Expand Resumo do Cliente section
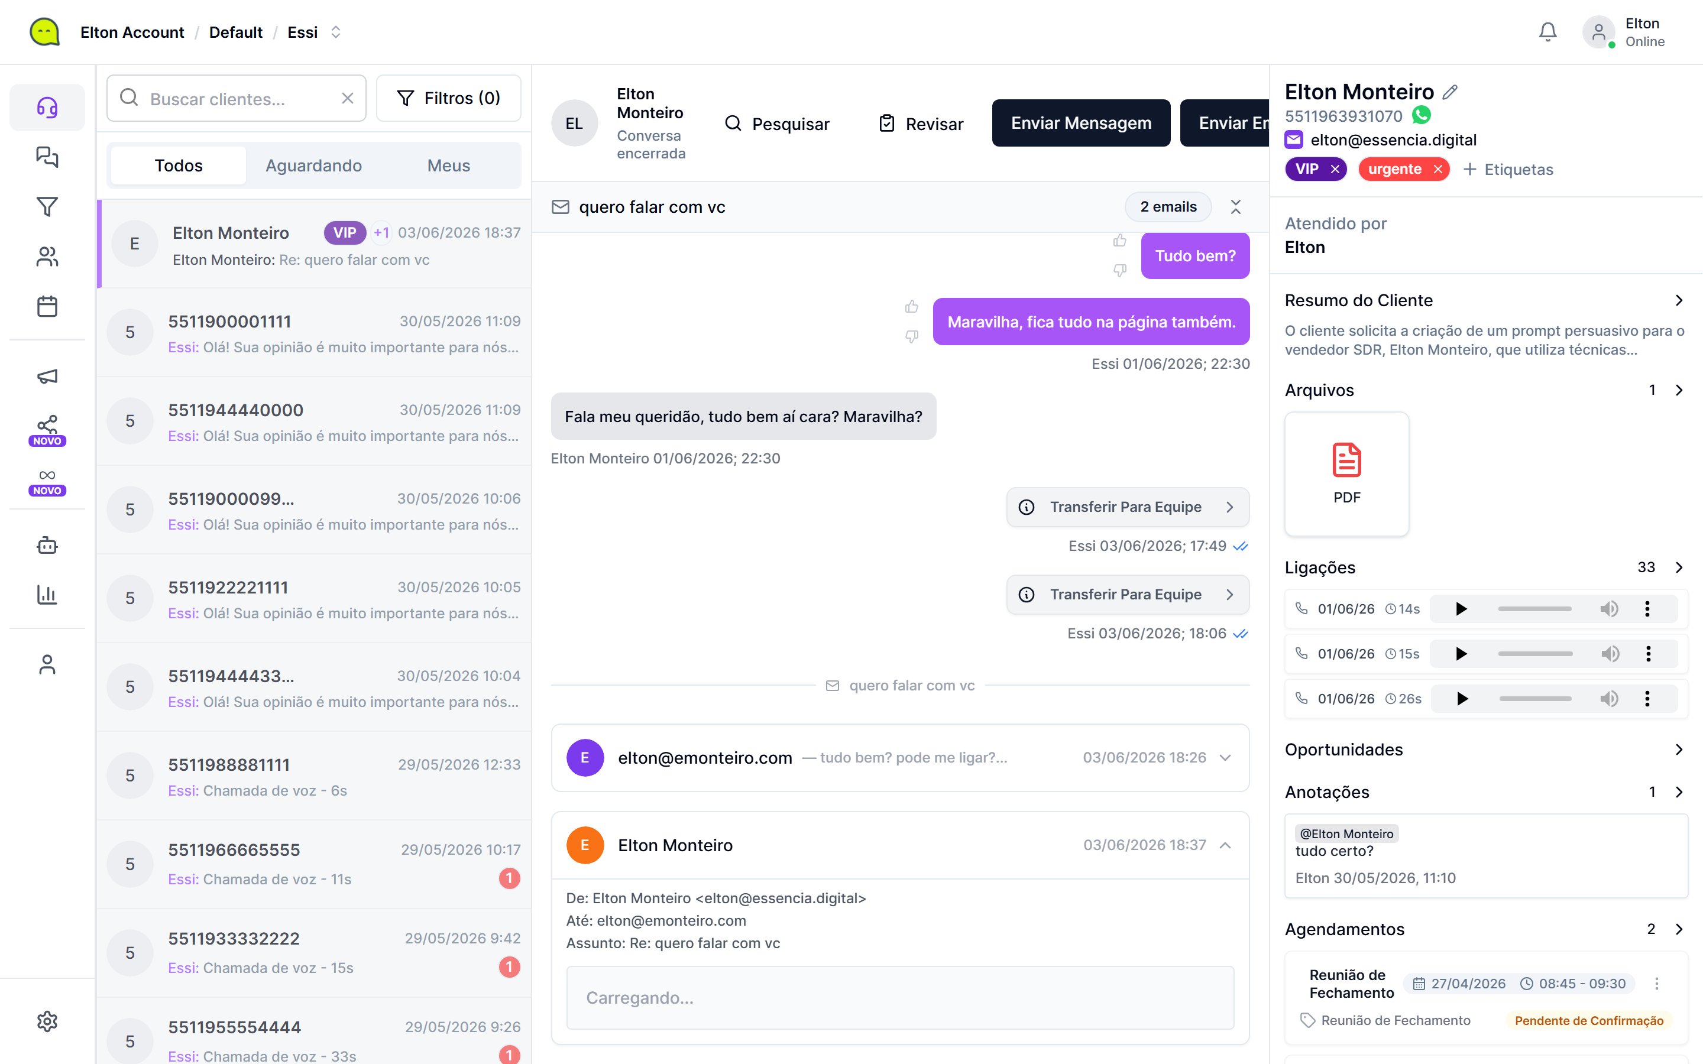 [1679, 300]
